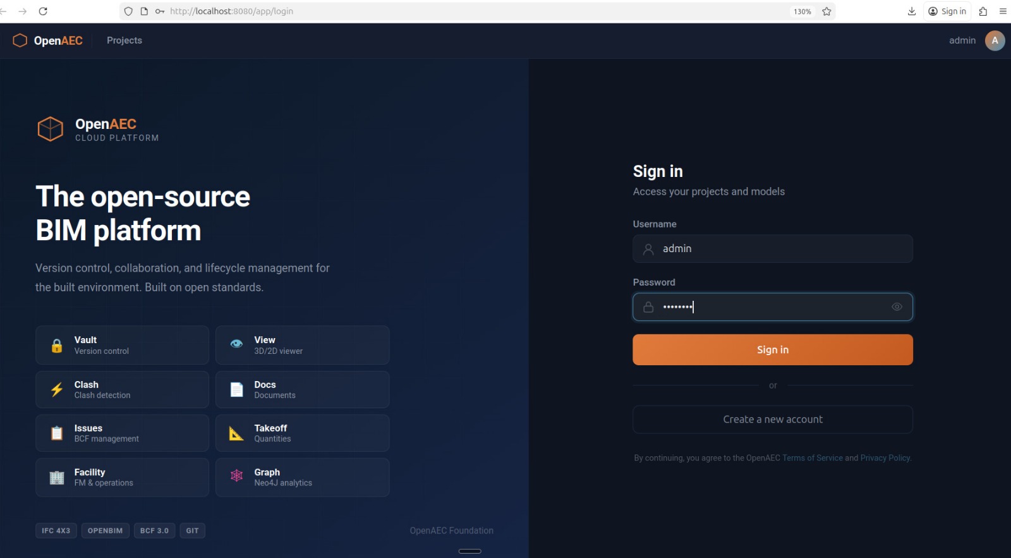
Task: Open the Terms of Service link
Action: click(813, 458)
